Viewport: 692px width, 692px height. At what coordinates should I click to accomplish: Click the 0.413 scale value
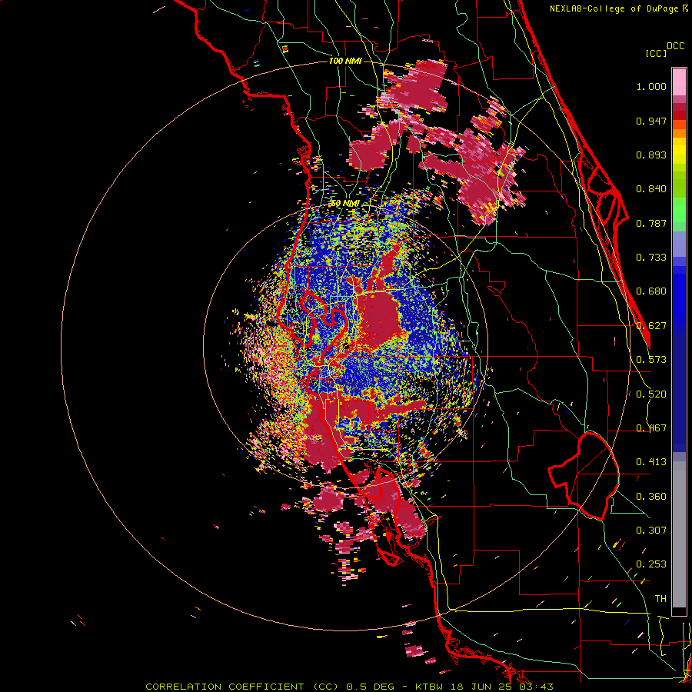[x=651, y=462]
